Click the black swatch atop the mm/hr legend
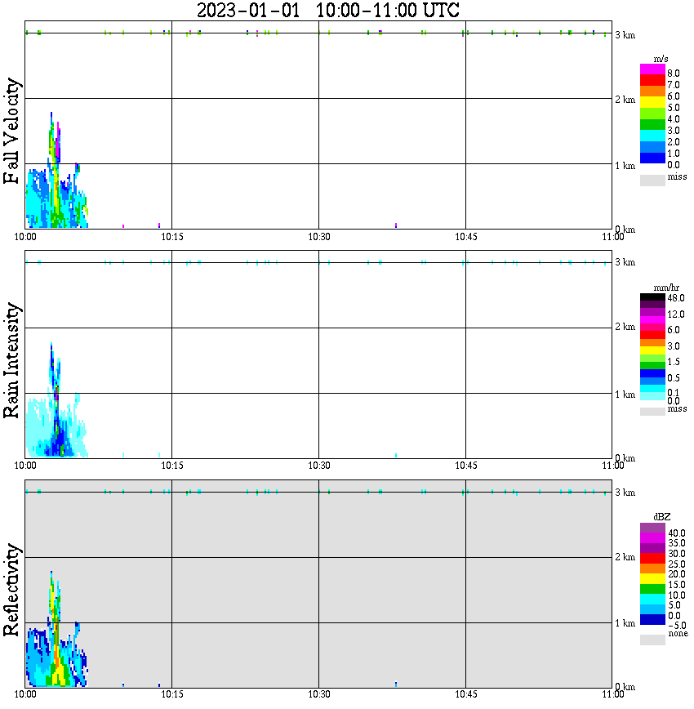This screenshot has height=709, width=694. click(x=652, y=297)
